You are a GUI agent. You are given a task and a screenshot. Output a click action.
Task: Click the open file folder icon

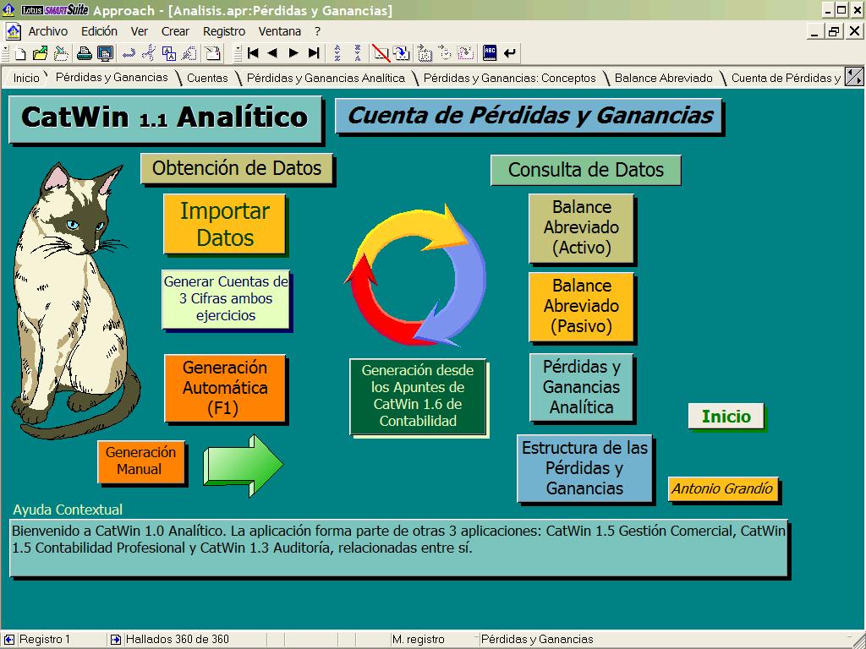pyautogui.click(x=40, y=53)
